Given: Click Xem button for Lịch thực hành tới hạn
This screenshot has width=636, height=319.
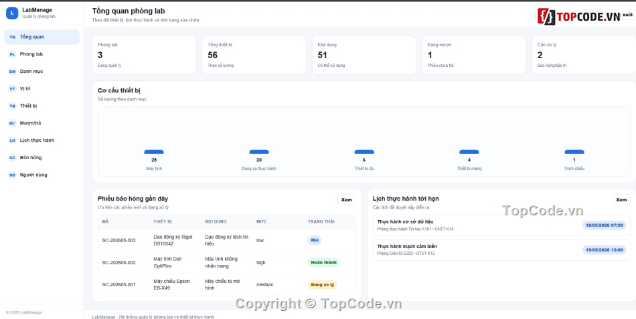Looking at the screenshot, I should [621, 200].
